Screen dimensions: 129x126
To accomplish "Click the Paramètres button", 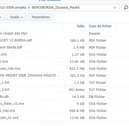I will pos(41,17).
